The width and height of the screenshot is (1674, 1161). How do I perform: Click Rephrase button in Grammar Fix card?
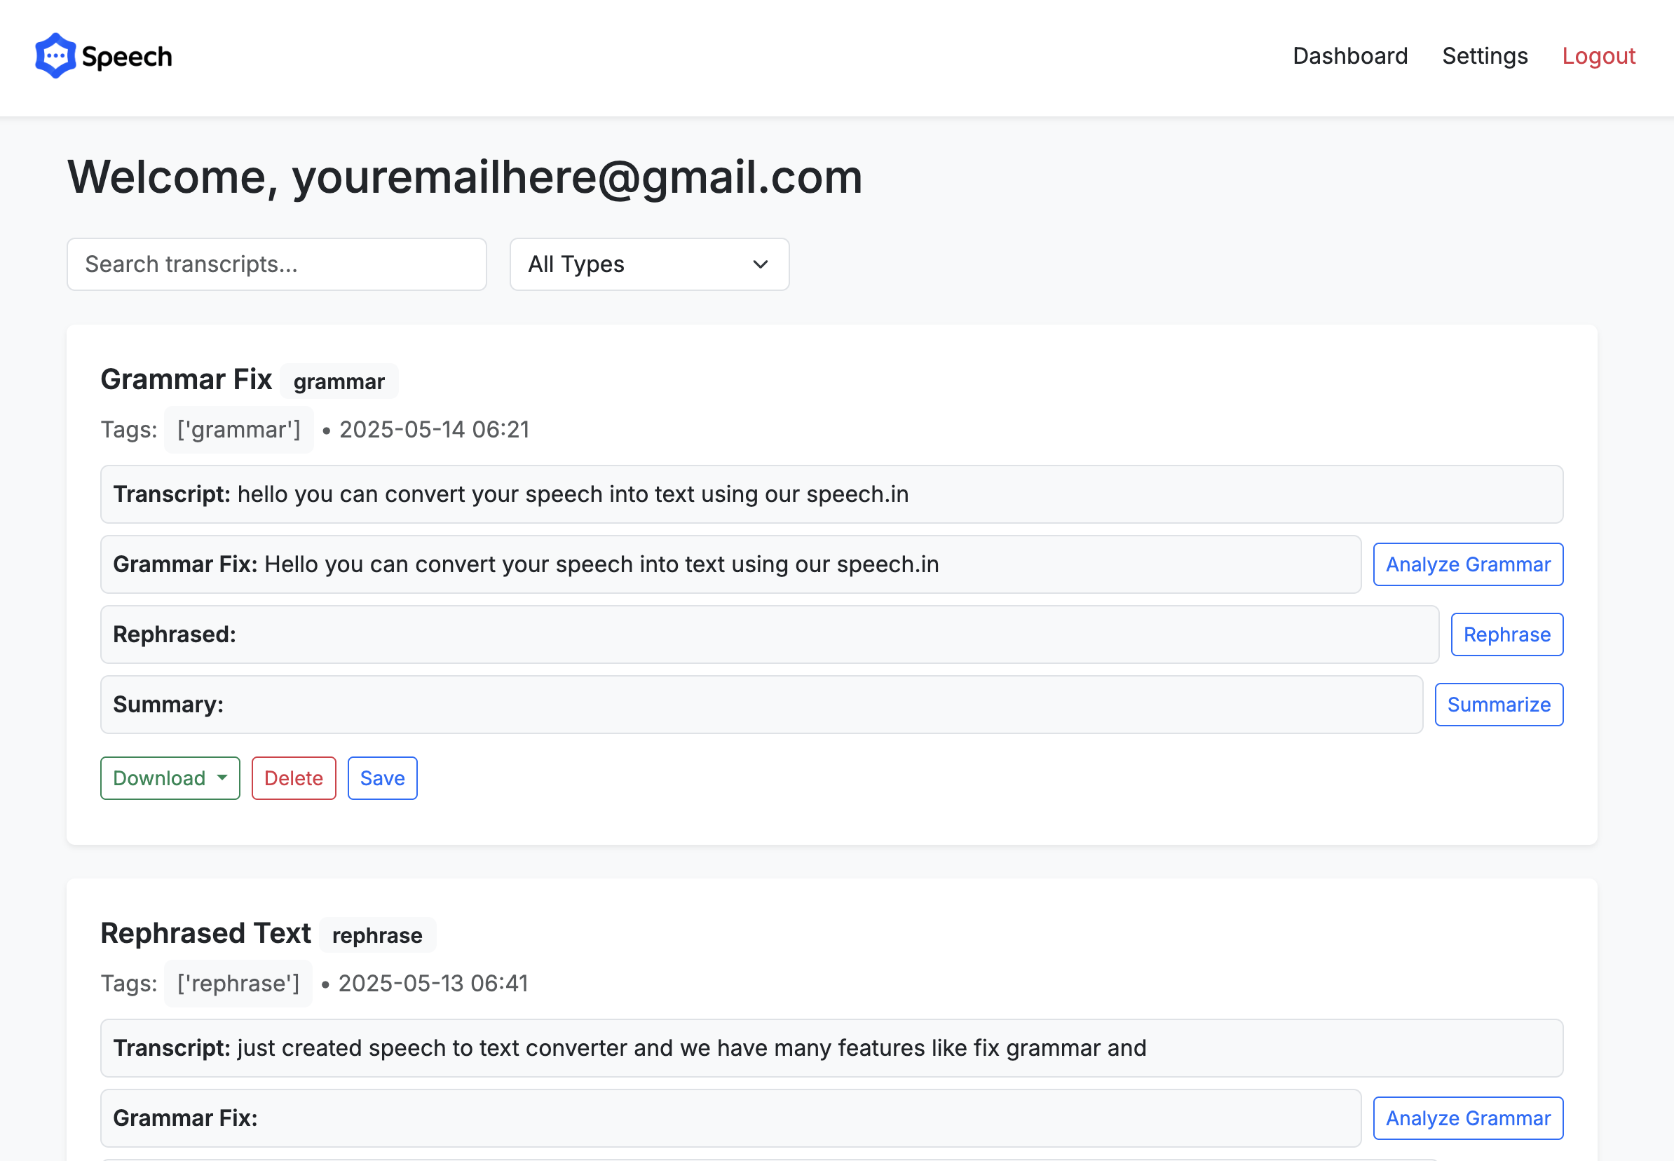pos(1506,634)
